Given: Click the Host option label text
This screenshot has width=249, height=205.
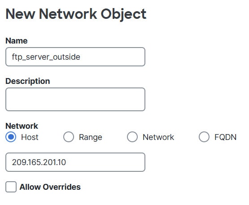Looking at the screenshot, I should 30,137.
